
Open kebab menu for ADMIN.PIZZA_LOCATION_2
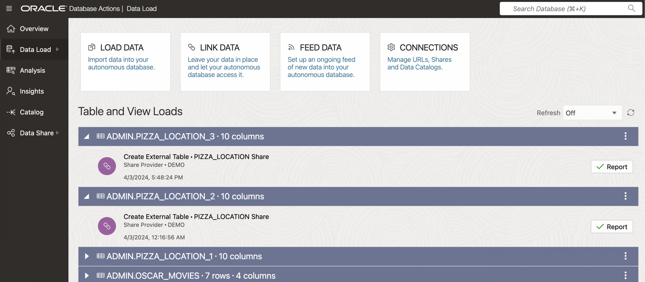(625, 196)
